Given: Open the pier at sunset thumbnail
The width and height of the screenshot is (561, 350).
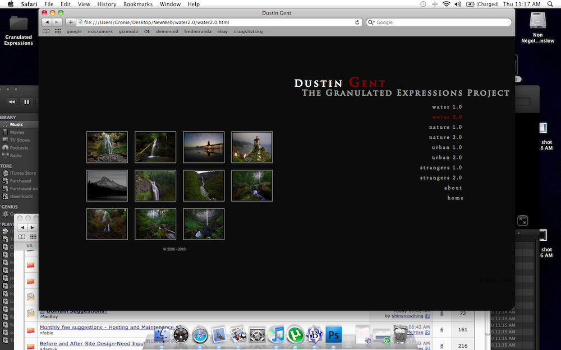Looking at the screenshot, I should tap(204, 147).
